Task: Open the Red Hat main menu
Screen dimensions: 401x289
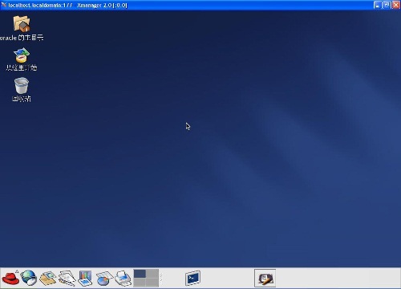Action: pyautogui.click(x=10, y=278)
